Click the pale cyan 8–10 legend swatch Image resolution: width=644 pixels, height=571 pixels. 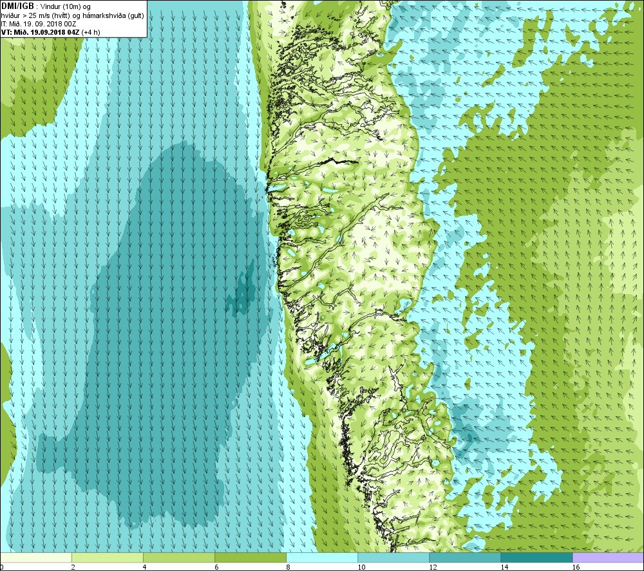click(x=321, y=557)
